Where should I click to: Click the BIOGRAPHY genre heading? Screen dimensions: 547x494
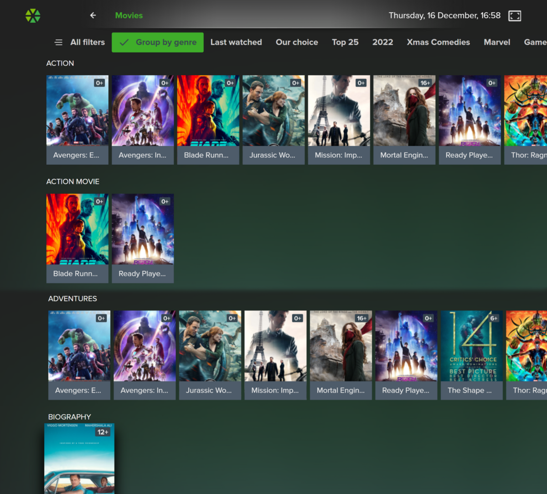pyautogui.click(x=70, y=417)
